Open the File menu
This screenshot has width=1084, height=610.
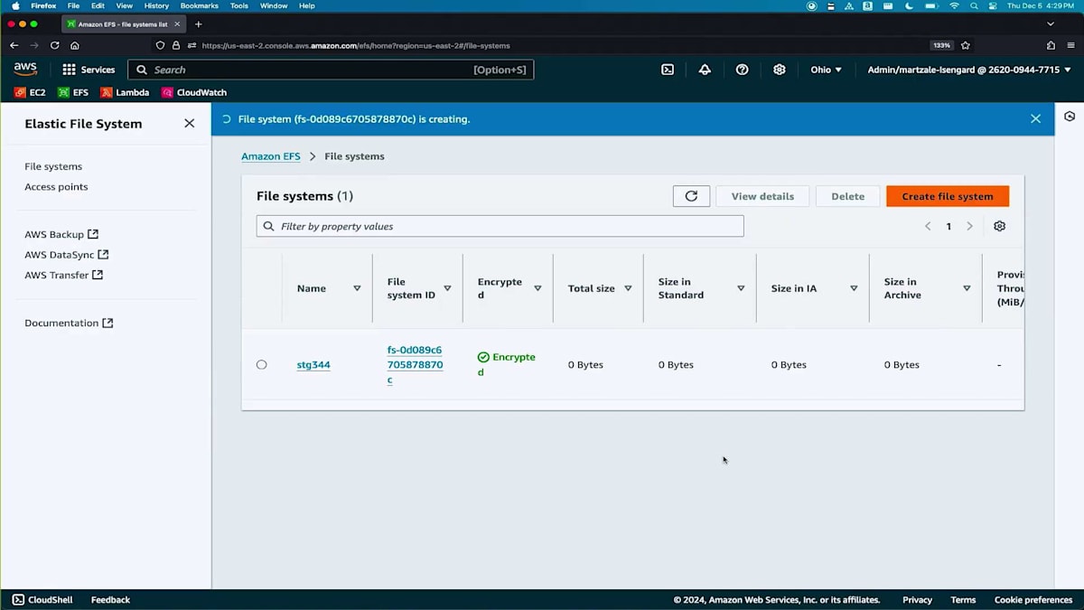point(73,5)
